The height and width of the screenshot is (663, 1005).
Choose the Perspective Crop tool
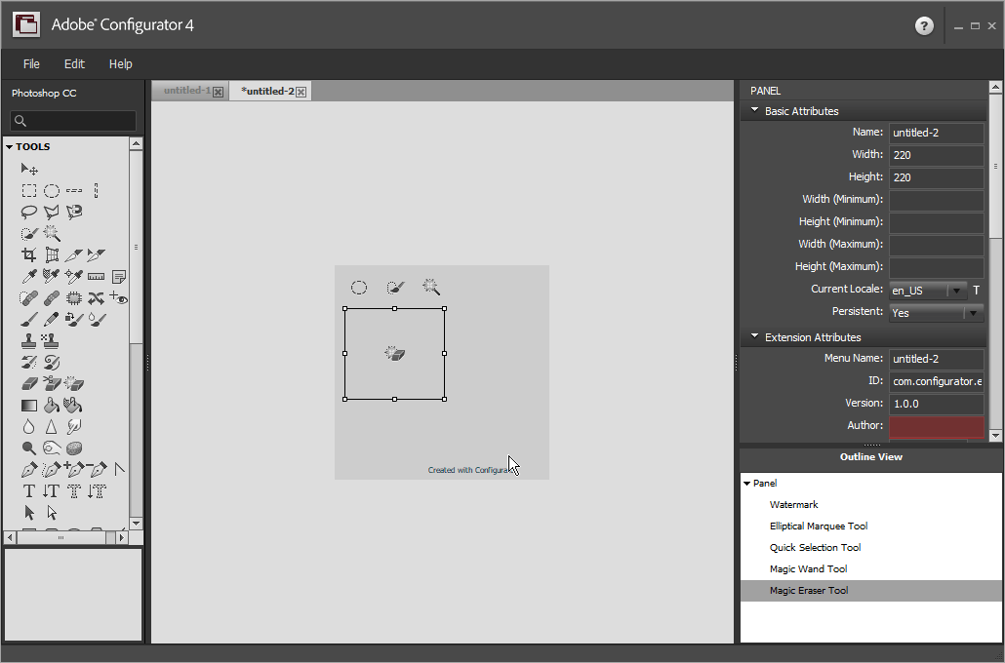point(52,254)
